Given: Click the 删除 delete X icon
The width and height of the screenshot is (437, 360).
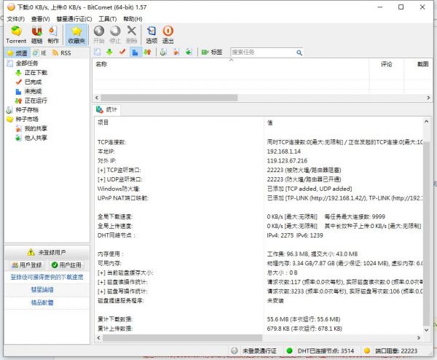Looking at the screenshot, I should pos(132,34).
